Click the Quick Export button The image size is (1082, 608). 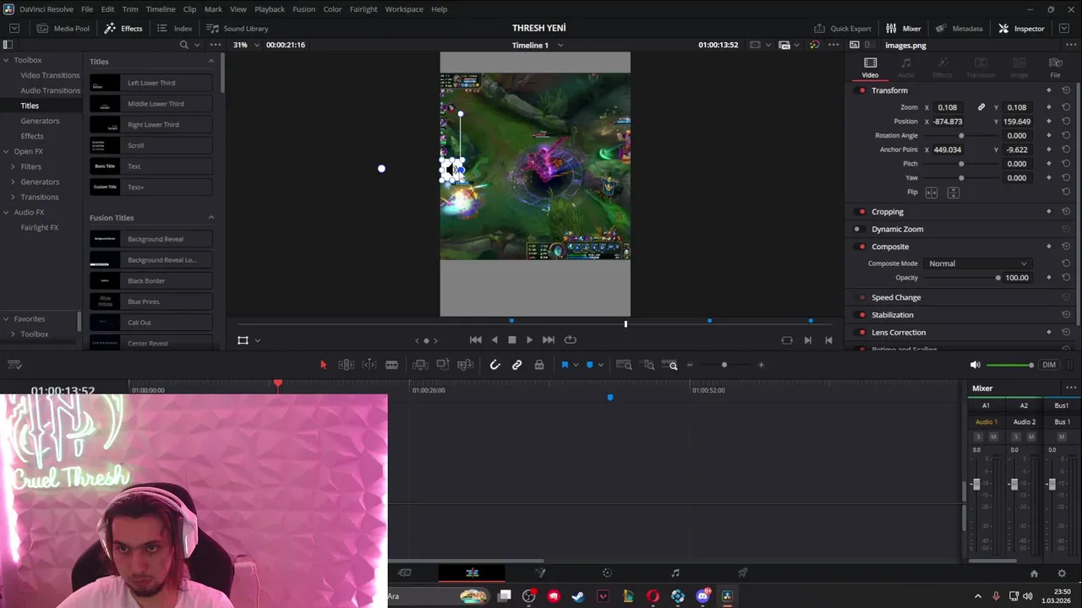[x=843, y=29]
